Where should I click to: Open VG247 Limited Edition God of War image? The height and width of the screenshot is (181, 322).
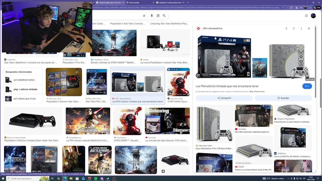[254, 150]
